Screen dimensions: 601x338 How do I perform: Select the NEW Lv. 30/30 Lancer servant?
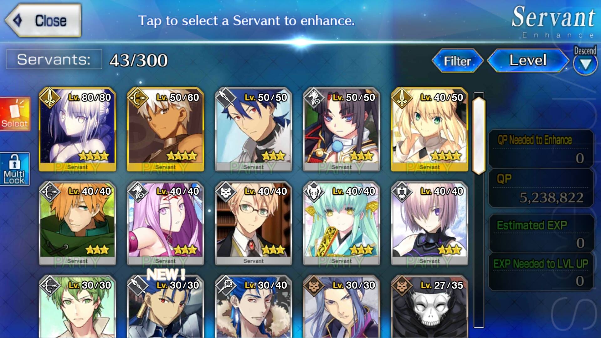165,306
